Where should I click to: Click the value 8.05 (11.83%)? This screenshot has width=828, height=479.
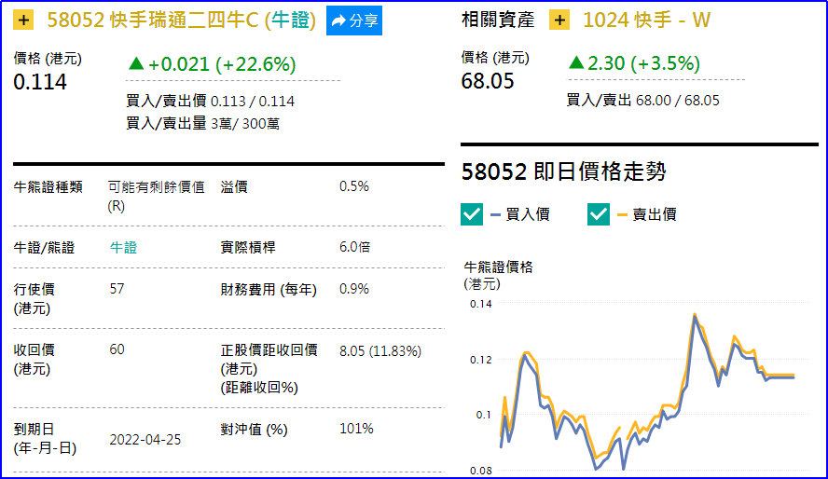[x=380, y=350]
